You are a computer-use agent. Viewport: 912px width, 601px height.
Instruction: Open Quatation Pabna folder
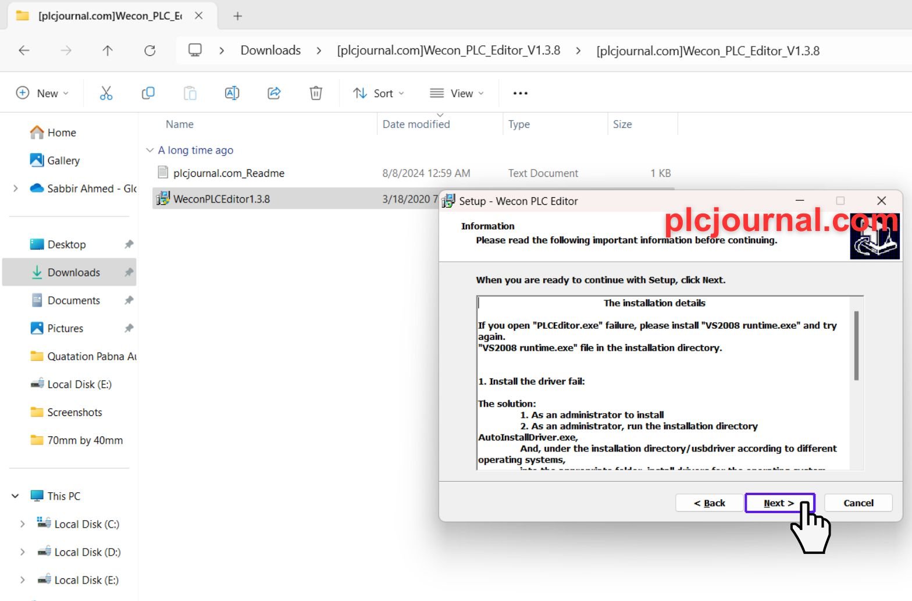[83, 356]
